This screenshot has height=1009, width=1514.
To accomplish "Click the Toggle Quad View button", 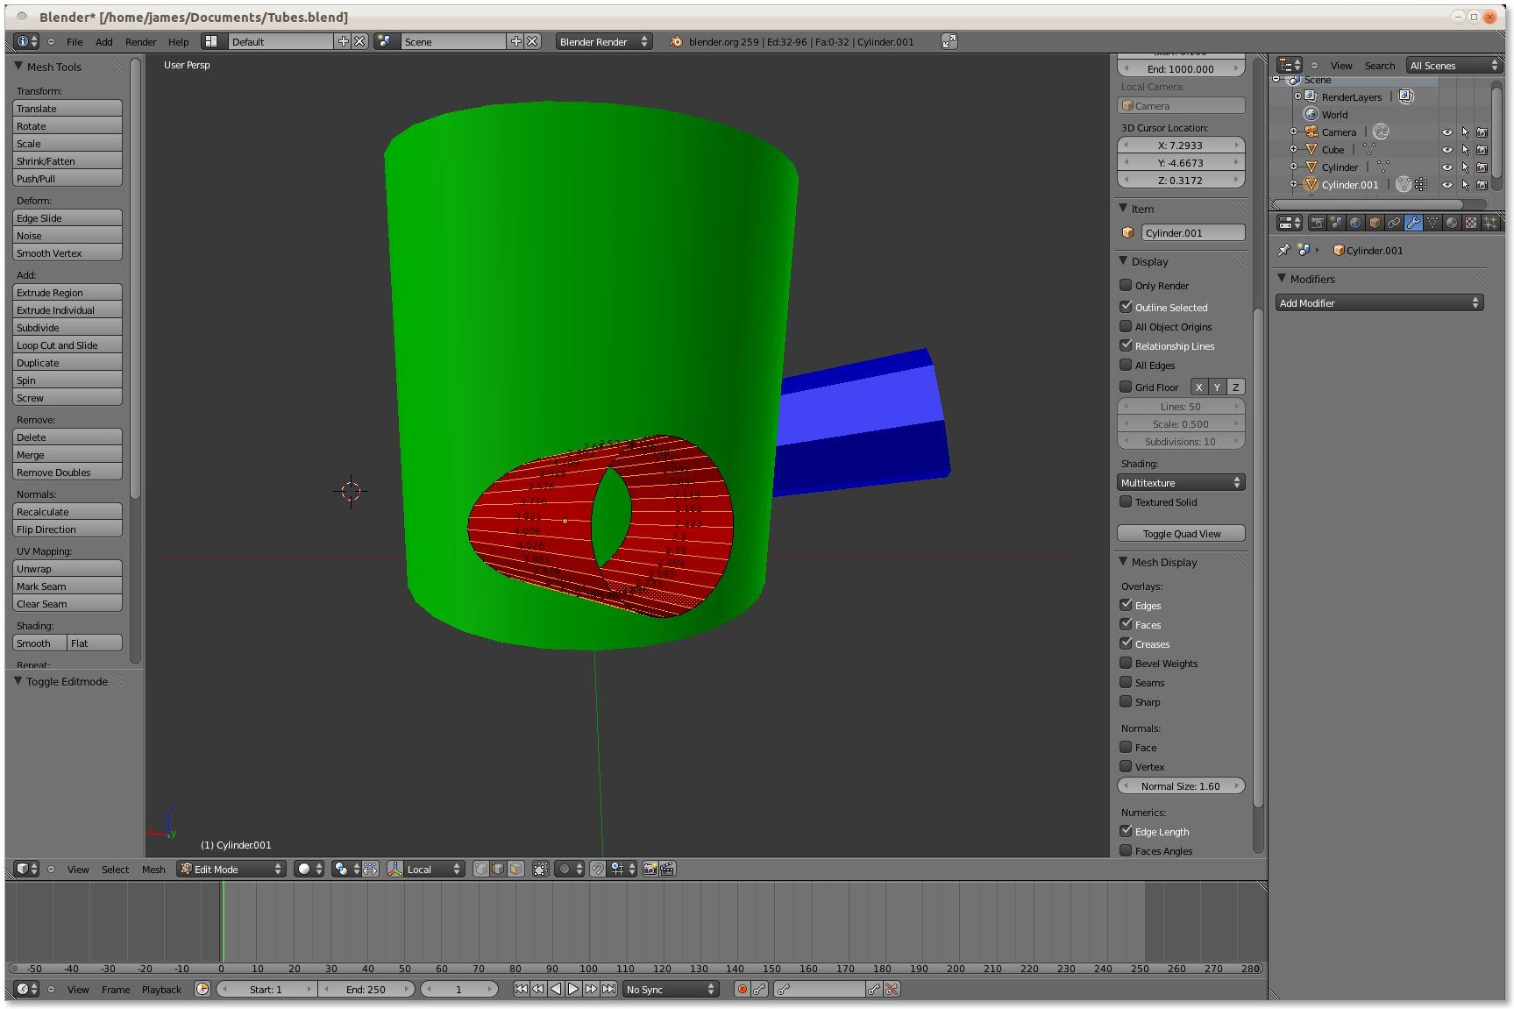I will (1180, 533).
